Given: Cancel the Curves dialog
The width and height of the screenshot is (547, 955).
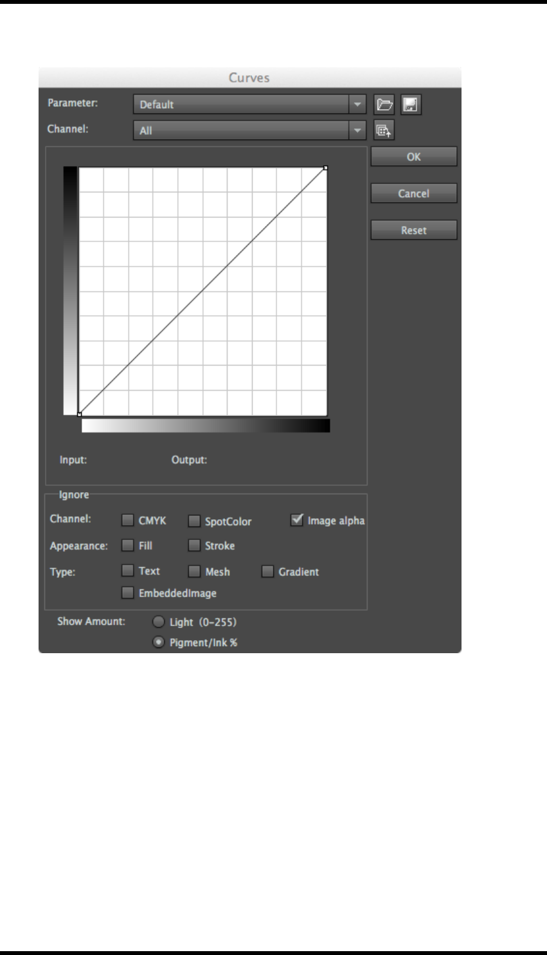Looking at the screenshot, I should (x=413, y=193).
